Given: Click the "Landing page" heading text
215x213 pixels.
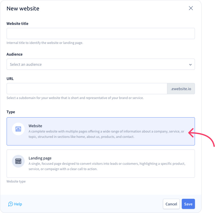Looking at the screenshot, I should coord(40,158).
